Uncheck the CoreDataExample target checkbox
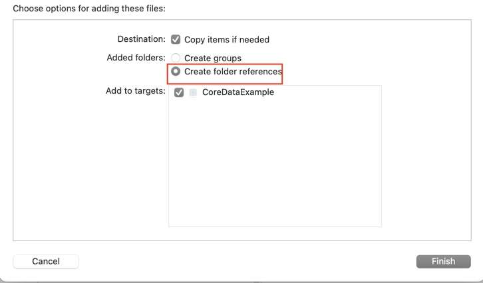This screenshot has height=283, width=483. point(178,93)
